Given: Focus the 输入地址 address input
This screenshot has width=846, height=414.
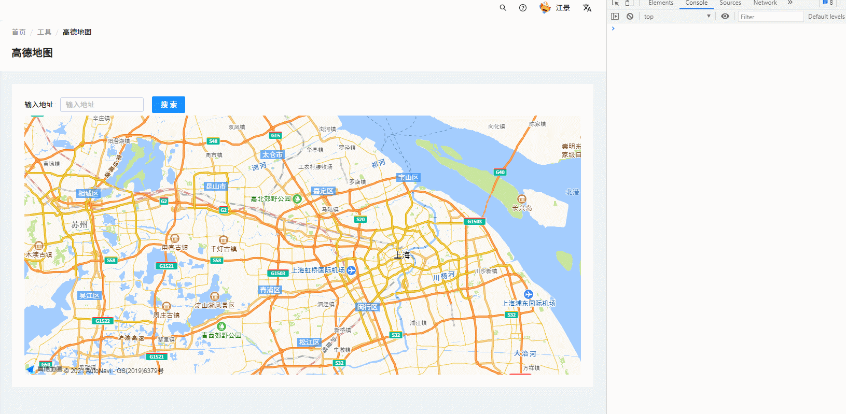Looking at the screenshot, I should coord(102,105).
